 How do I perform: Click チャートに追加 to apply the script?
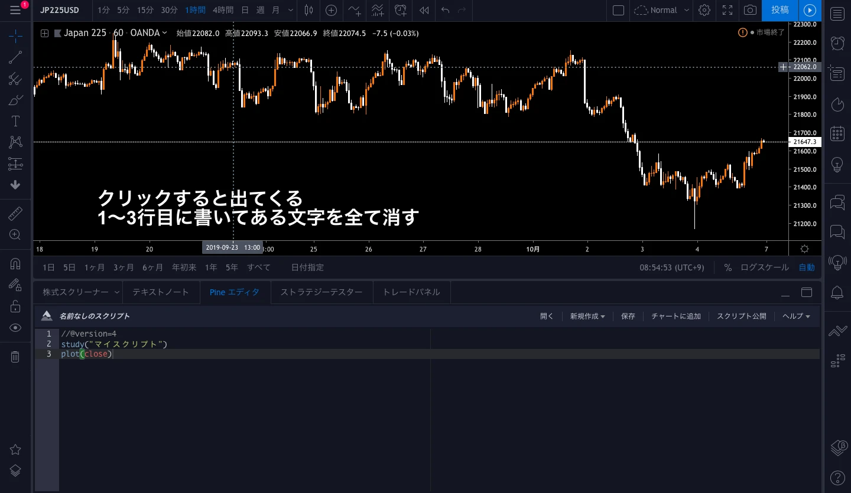[x=675, y=316]
